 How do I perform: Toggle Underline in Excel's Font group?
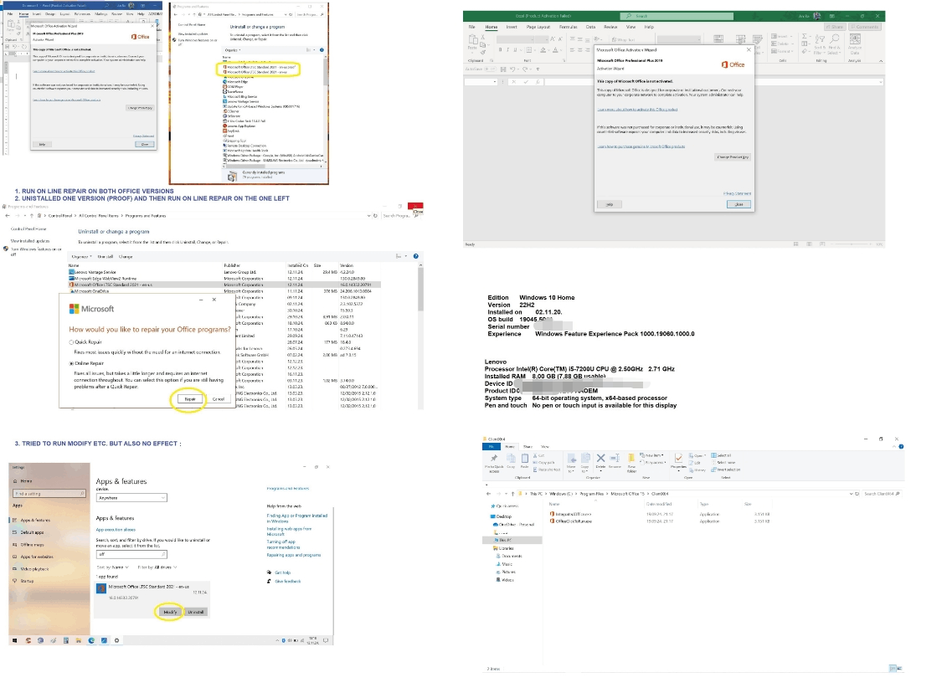point(515,50)
